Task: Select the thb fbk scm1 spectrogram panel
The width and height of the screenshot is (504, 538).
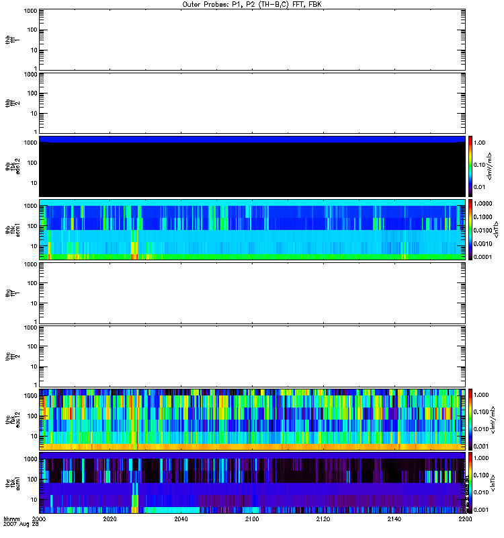Action: click(x=253, y=229)
